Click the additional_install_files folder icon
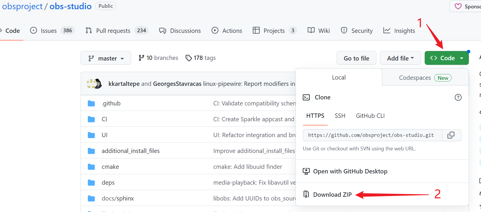 [91, 151]
